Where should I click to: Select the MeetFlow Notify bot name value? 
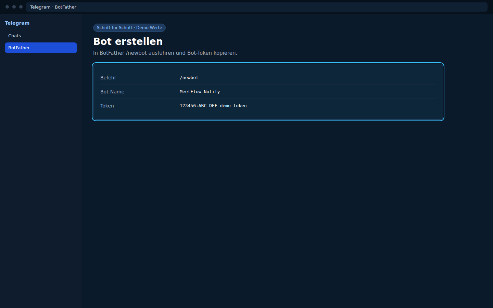pos(200,92)
